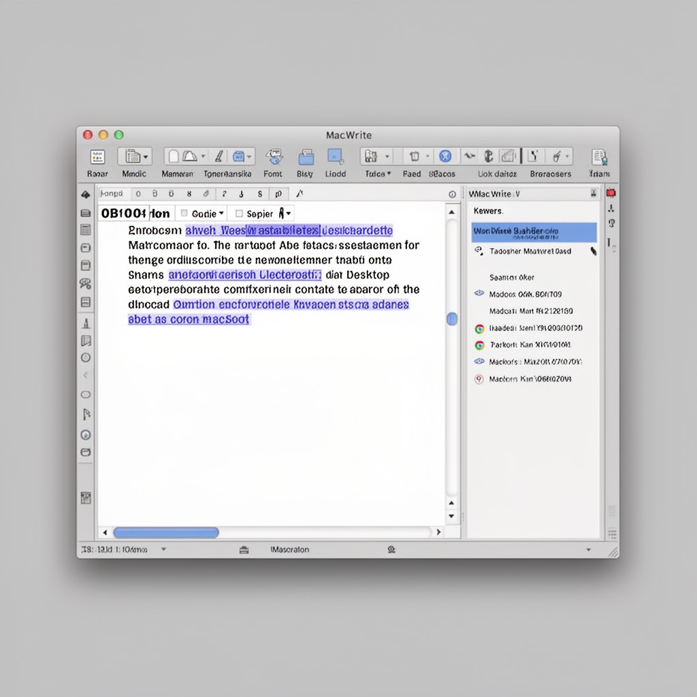Toggle the Sapjer checkbox

point(239,214)
